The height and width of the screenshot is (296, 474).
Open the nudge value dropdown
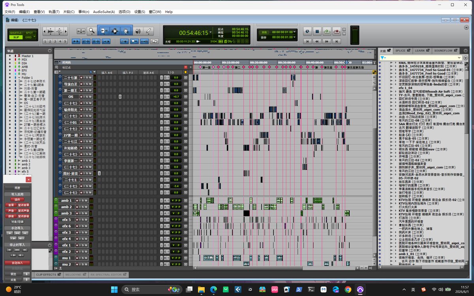295,37
